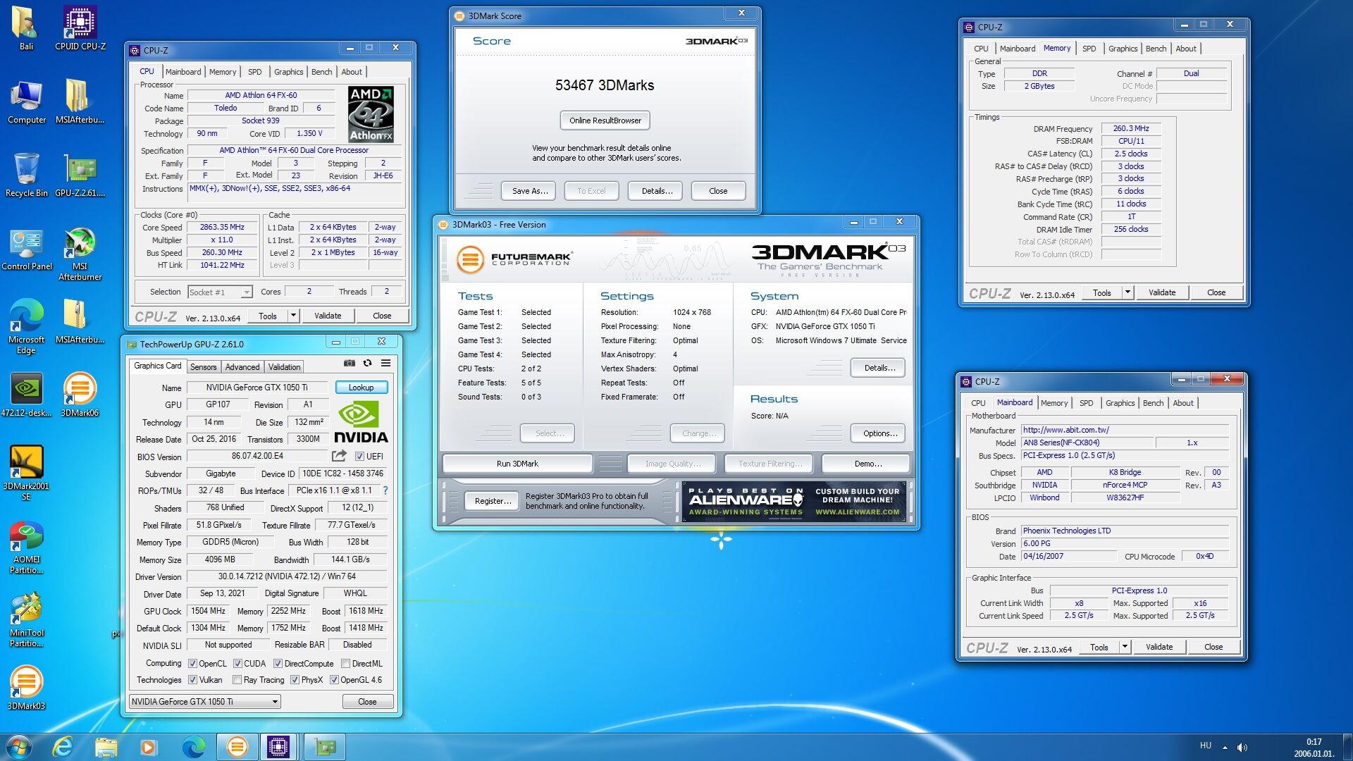1353x761 pixels.
Task: Launch MSI Afterburner shortcut
Action: 80,254
